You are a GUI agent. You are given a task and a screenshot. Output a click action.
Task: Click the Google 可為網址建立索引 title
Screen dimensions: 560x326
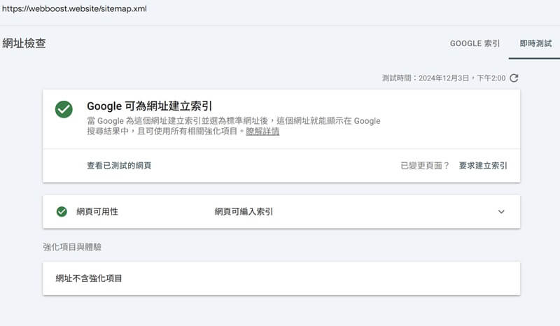click(x=150, y=106)
